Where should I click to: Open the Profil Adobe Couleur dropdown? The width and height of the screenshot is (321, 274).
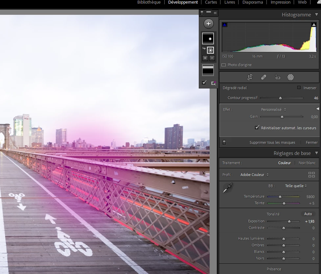tap(254, 175)
